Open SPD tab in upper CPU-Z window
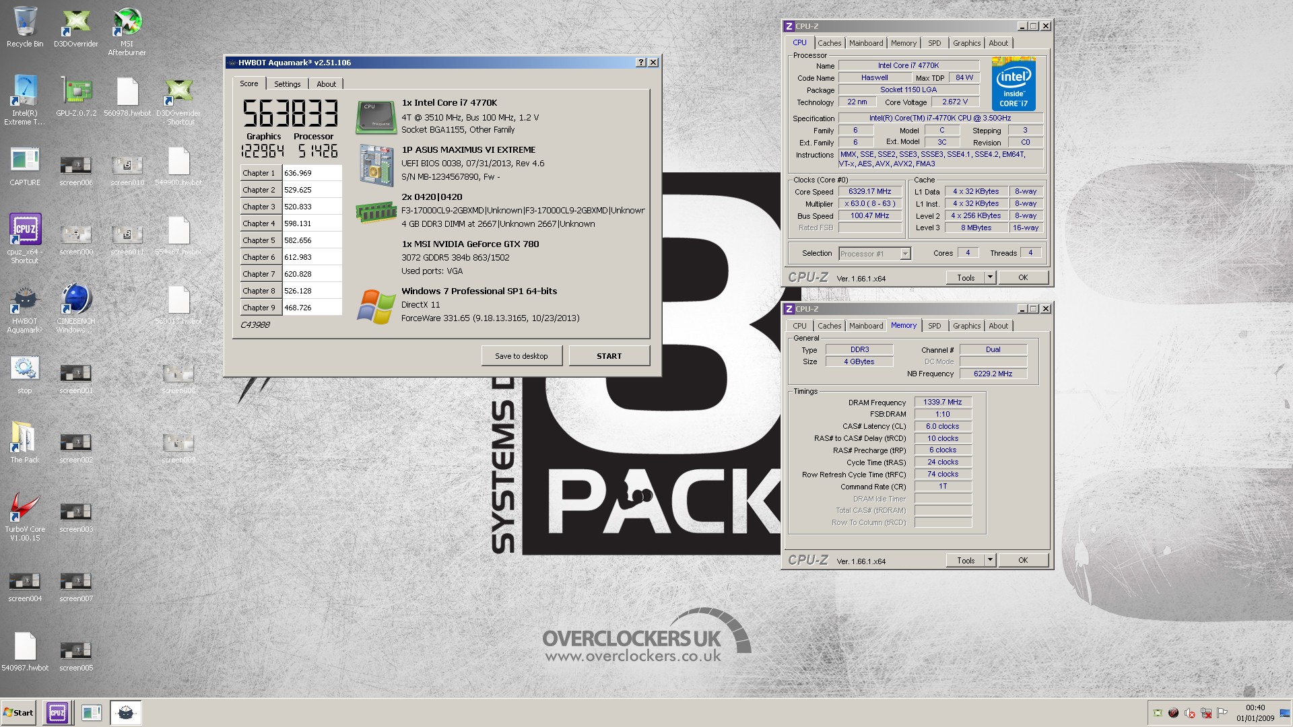The image size is (1293, 727). 935,43
